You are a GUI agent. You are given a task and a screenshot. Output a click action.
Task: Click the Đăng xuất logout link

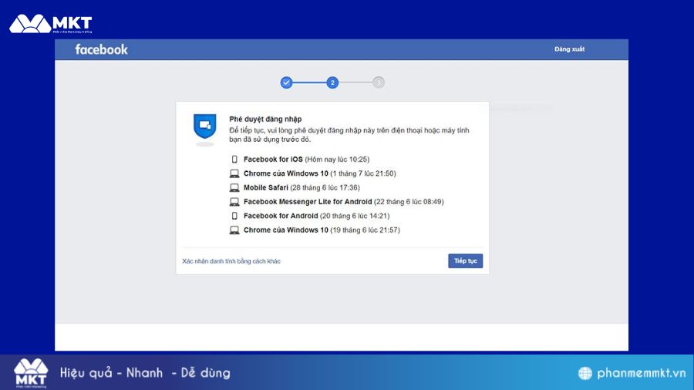click(x=569, y=49)
